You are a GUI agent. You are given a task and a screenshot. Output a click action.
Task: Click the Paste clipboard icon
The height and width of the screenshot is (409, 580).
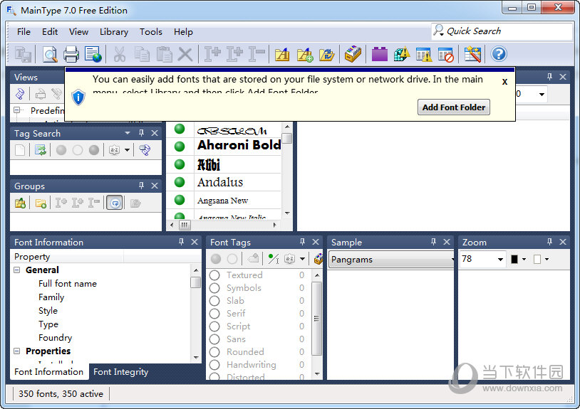pos(164,54)
